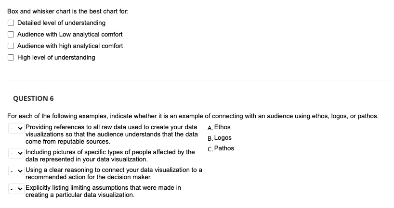Click the "people affected by the data" statement text
Screen dimensions: 394x208
click(87, 159)
